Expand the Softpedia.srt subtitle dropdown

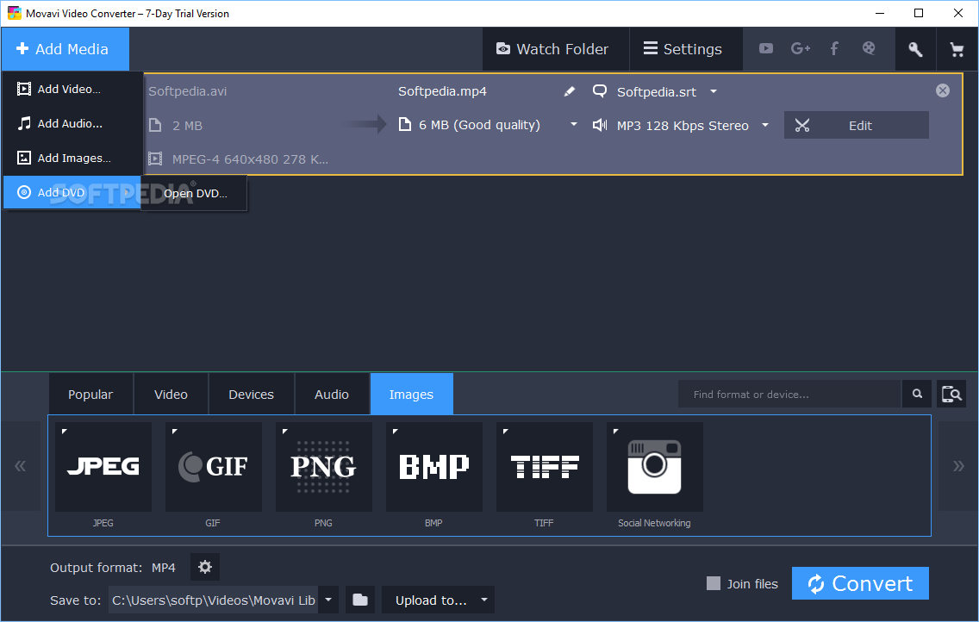(x=713, y=91)
